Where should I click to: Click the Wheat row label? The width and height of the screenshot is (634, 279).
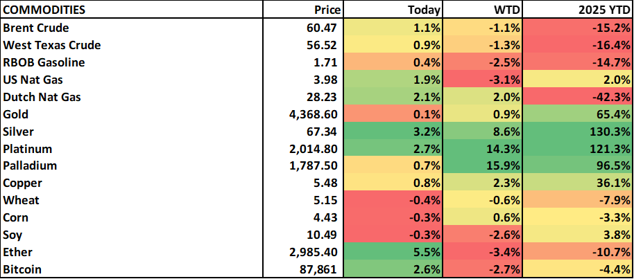pos(21,201)
